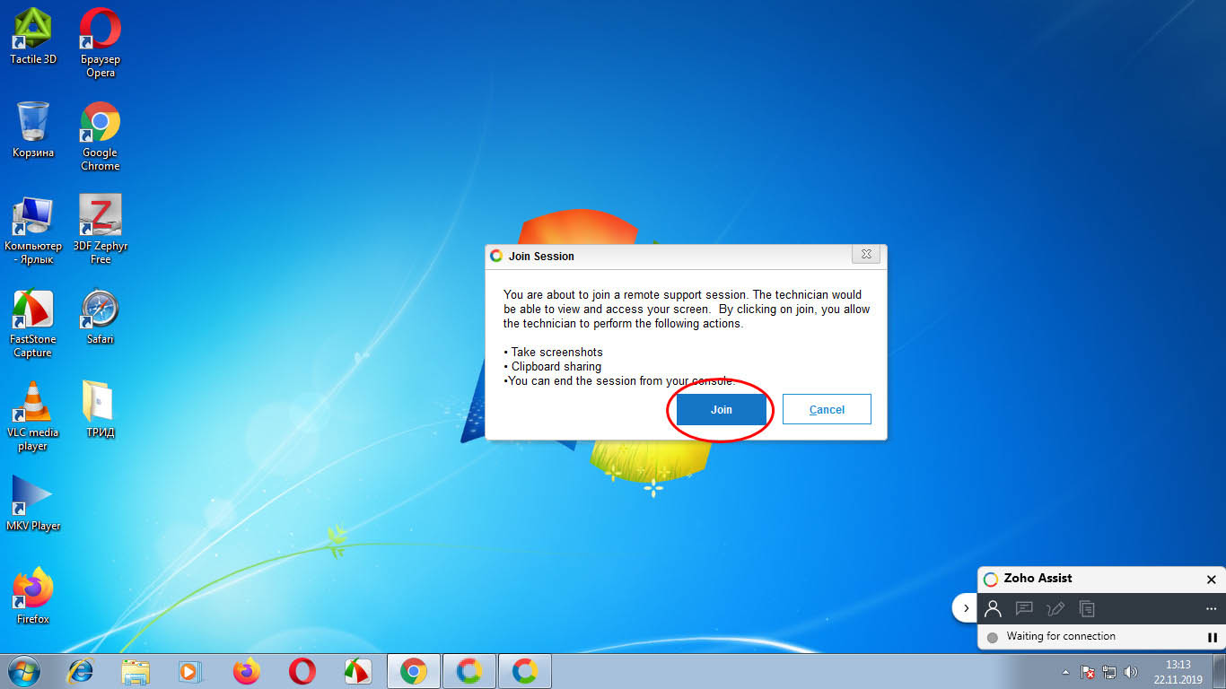Open Windows Explorer from the taskbar

point(136,671)
